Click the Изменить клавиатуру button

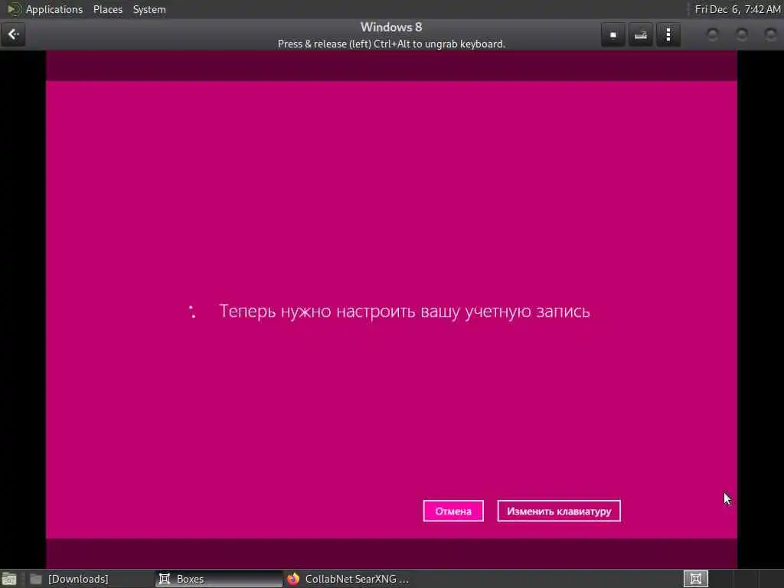tap(558, 511)
